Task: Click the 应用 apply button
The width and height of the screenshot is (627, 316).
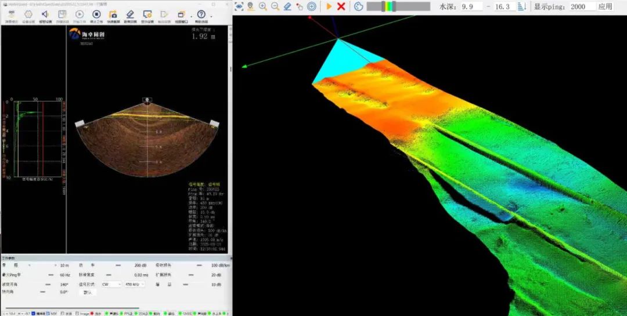Action: (605, 6)
